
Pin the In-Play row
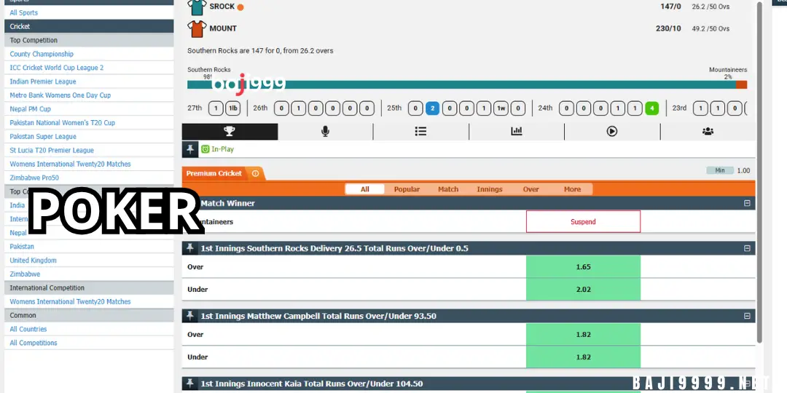point(190,149)
